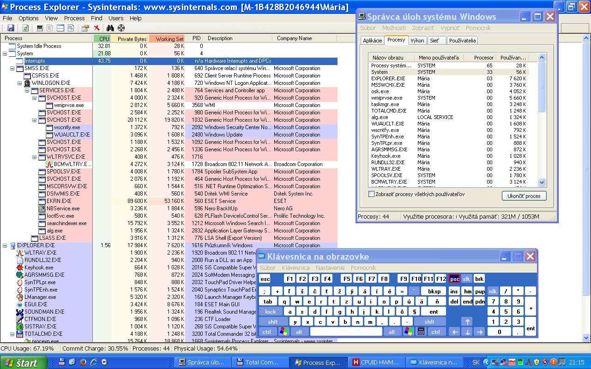Collapse the EXPLORER.EXE tree node

[x=5, y=245]
